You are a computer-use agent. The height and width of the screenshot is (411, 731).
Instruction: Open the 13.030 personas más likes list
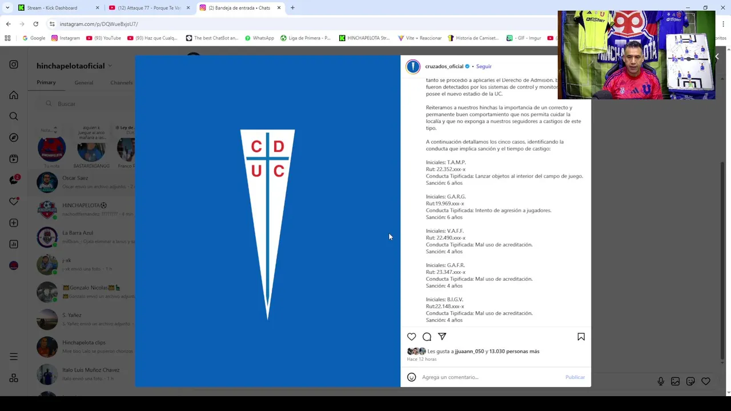click(514, 352)
